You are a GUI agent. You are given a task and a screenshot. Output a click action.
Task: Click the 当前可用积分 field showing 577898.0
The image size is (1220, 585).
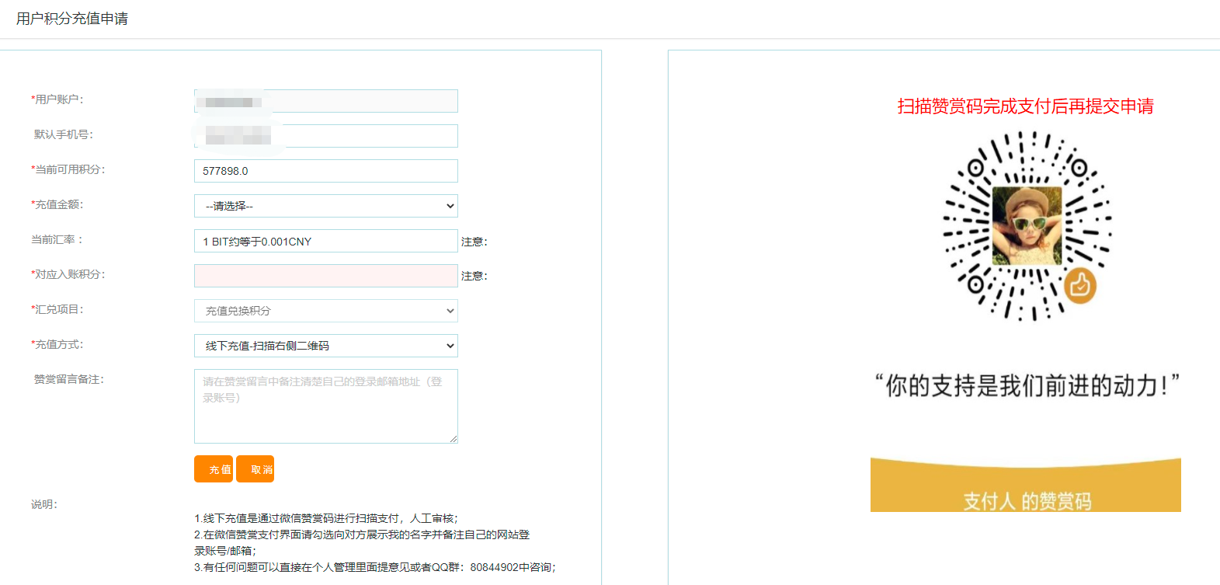[x=326, y=171]
